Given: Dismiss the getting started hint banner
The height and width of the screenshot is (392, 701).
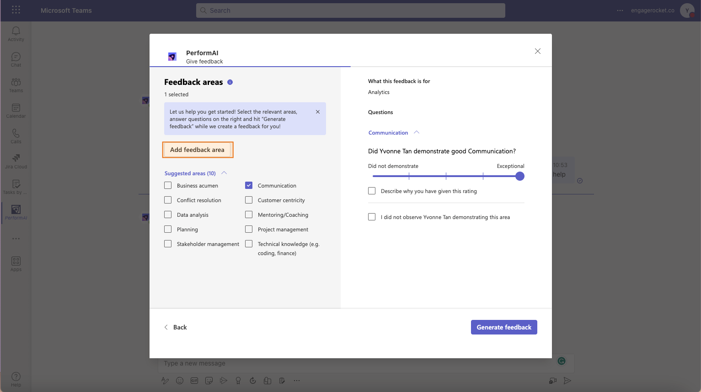Looking at the screenshot, I should 318,112.
